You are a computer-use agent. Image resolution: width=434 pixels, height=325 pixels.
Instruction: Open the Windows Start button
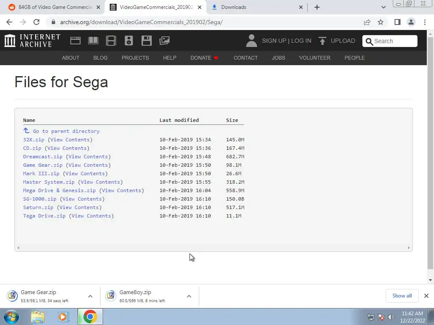click(11, 317)
